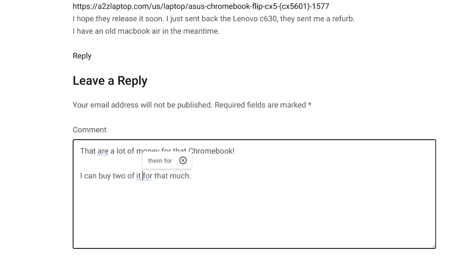Screen dimensions: 462x260
Task: Grab the comment textarea resize handle
Action: [x=434, y=246]
